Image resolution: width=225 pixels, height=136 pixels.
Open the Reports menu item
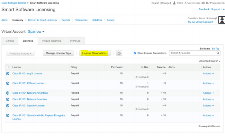pos(66,20)
